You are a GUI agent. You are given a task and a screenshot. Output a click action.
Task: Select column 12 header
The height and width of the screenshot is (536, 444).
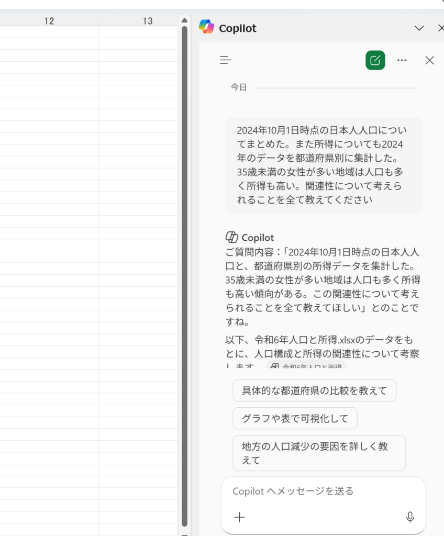pyautogui.click(x=49, y=21)
